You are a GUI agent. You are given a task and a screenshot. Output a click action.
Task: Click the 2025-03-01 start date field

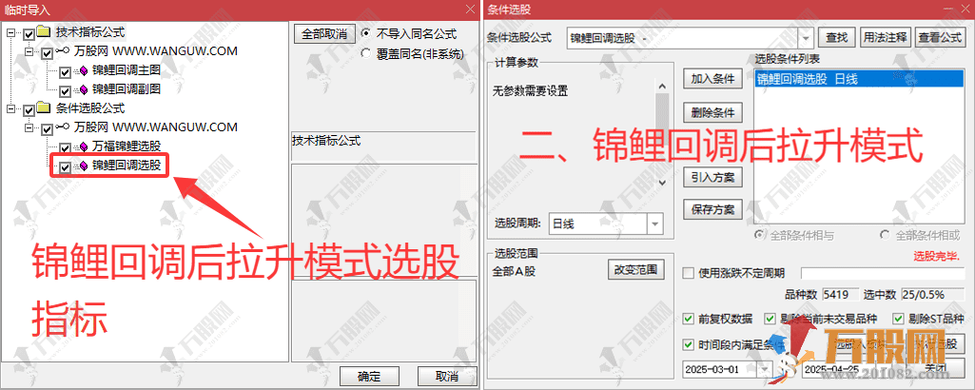point(720,369)
